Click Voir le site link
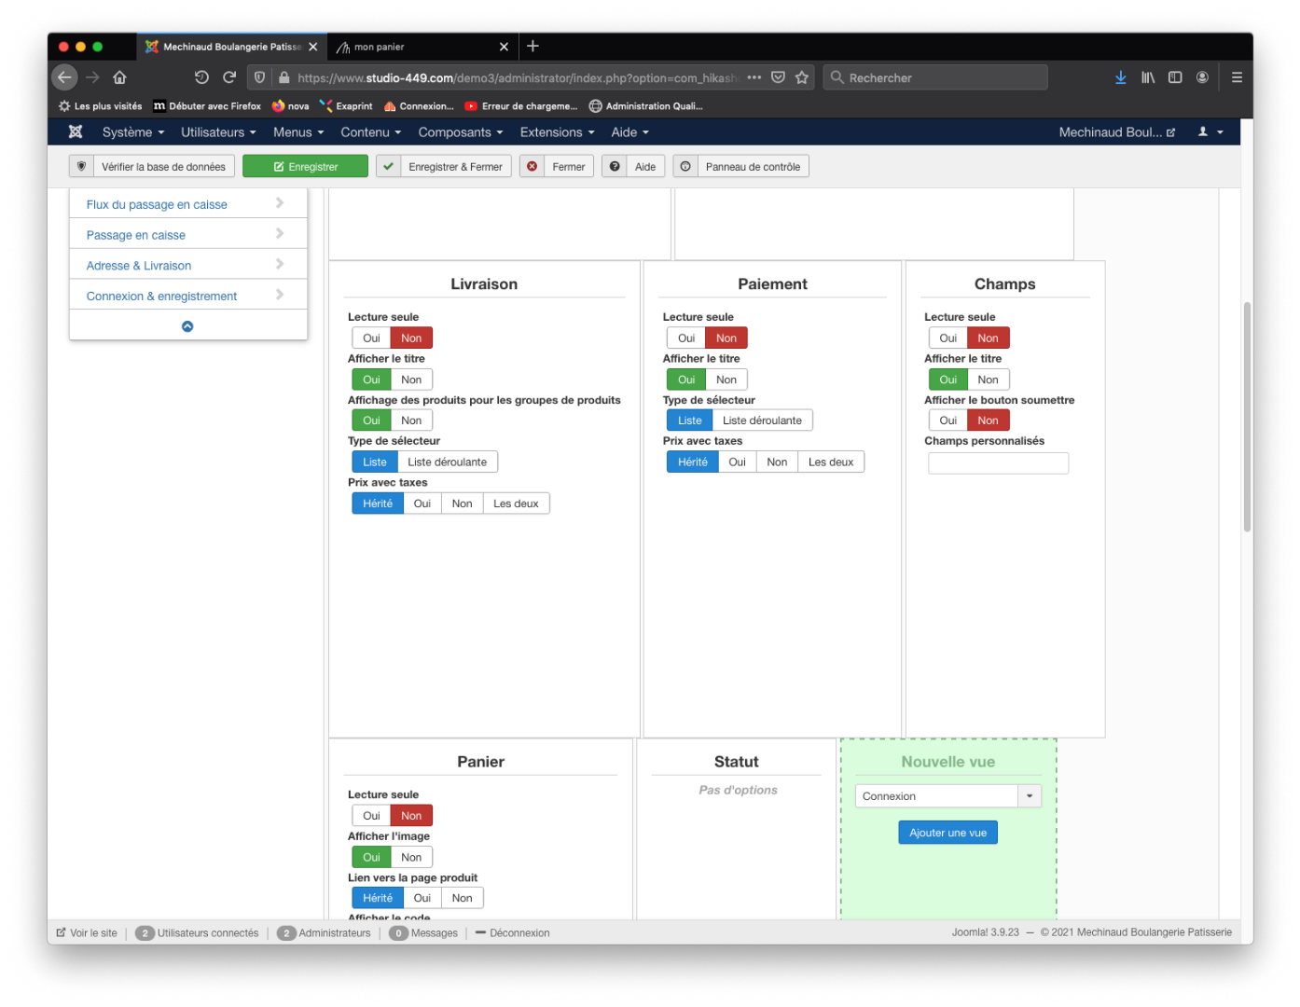Image resolution: width=1300 pixels, height=1007 pixels. coord(87,932)
